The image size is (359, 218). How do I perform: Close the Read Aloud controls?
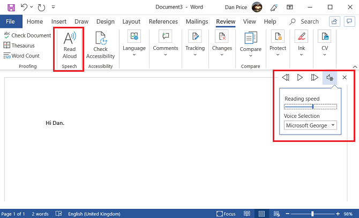(x=345, y=78)
